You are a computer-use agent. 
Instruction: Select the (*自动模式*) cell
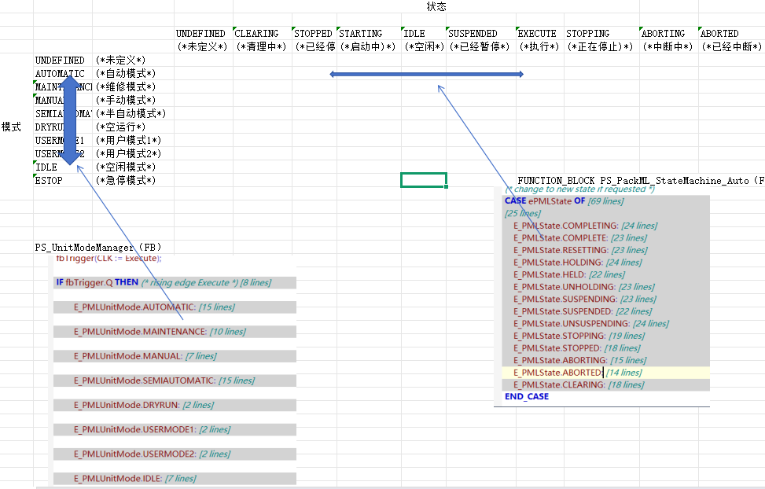point(133,74)
